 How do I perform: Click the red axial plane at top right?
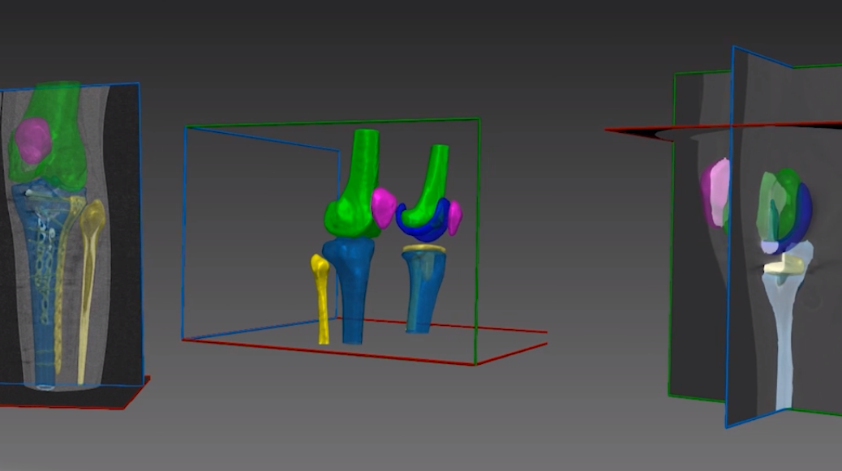coord(641,131)
